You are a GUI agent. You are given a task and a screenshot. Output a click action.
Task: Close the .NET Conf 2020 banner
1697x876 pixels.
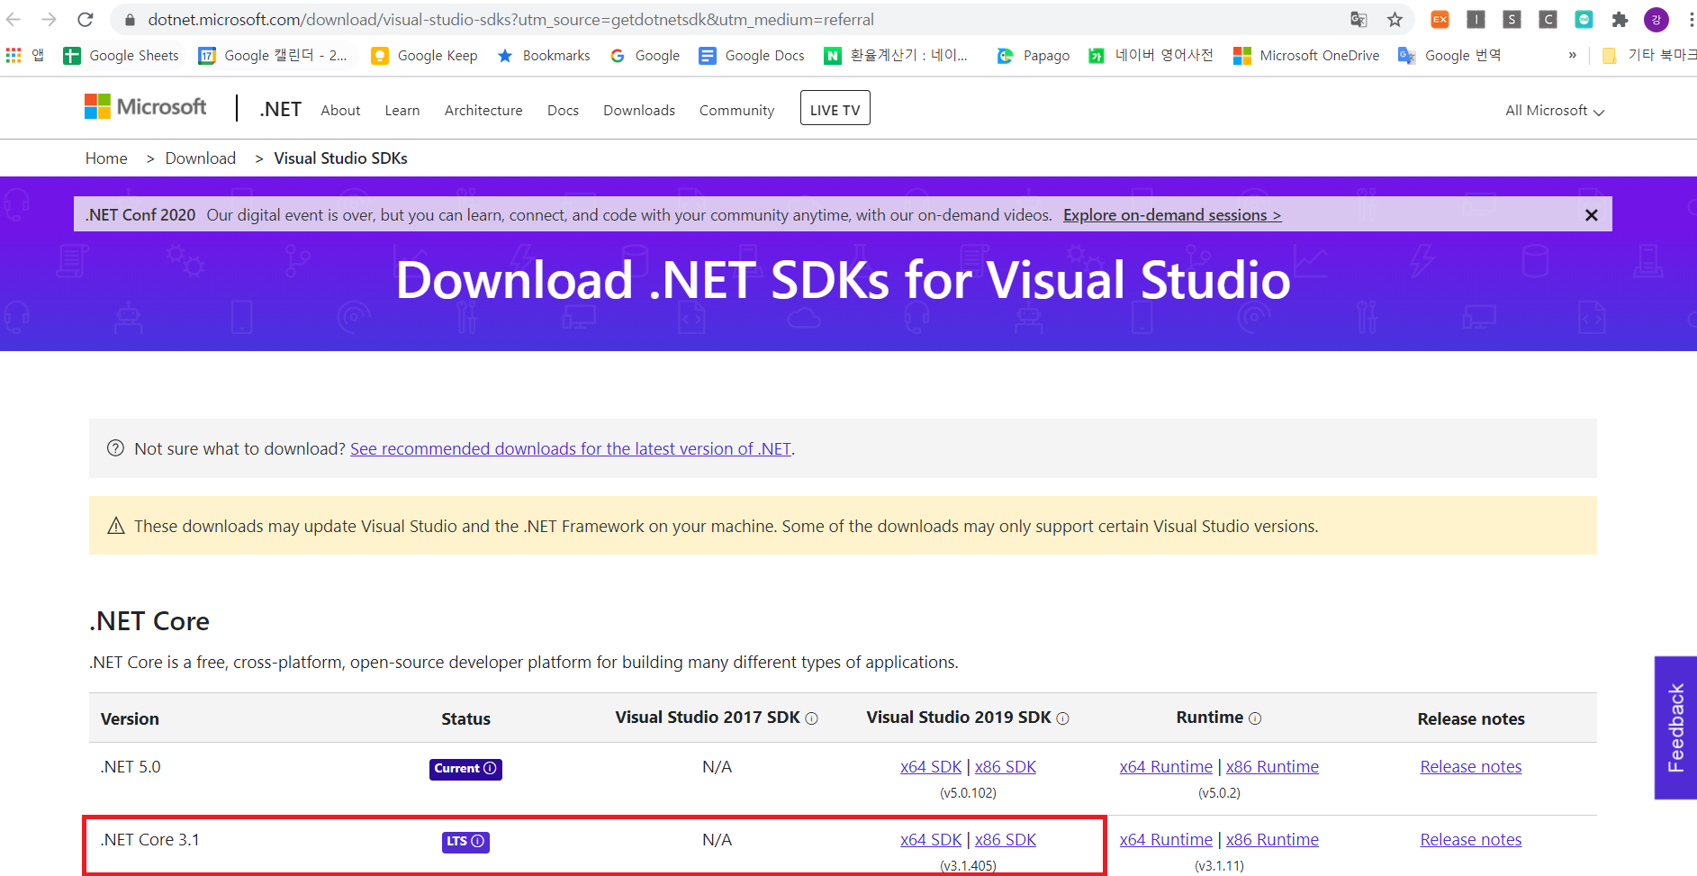(x=1592, y=215)
